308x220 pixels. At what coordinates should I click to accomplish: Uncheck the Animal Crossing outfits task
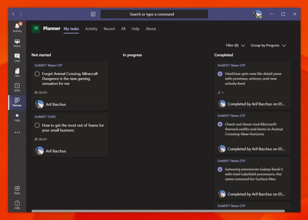click(220, 124)
